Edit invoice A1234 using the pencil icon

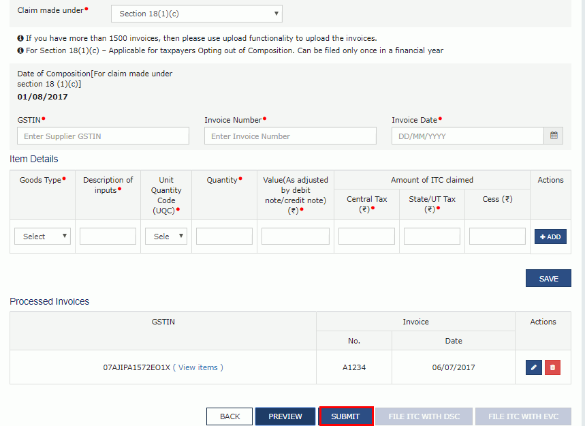pyautogui.click(x=533, y=367)
